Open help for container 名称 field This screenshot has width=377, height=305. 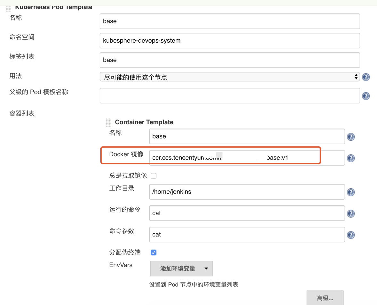(351, 137)
